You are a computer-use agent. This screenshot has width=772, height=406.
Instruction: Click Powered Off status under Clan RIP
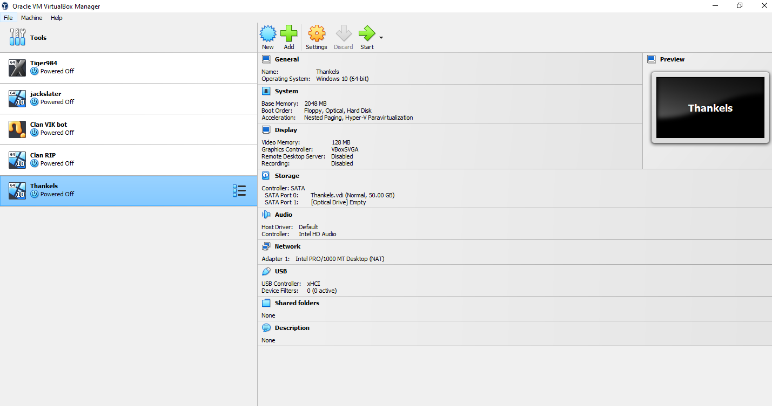tap(57, 163)
